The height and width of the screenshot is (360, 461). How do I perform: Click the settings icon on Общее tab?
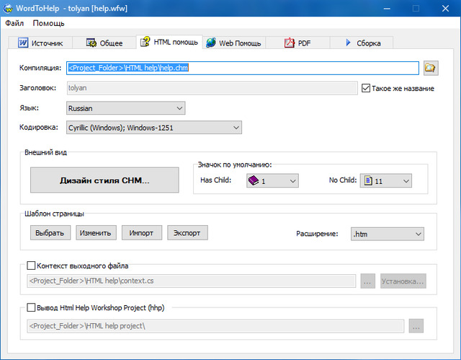coord(91,43)
